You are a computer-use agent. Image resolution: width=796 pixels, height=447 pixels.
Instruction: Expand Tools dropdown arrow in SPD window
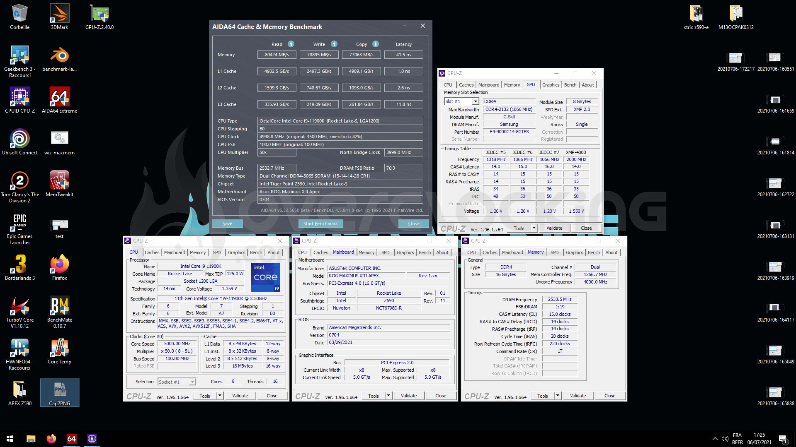pyautogui.click(x=534, y=228)
